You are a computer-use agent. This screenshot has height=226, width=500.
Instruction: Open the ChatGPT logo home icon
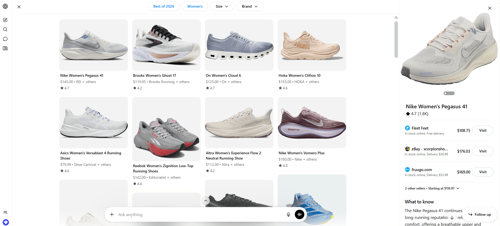5,6
